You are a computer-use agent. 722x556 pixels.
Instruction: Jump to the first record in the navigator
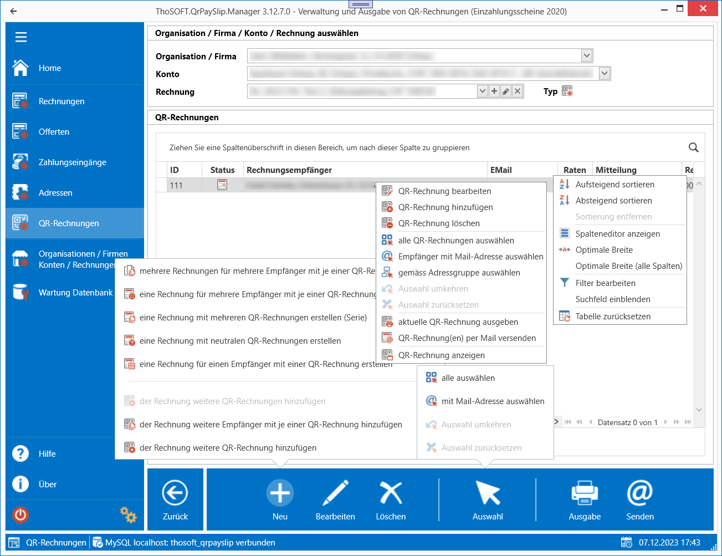pyautogui.click(x=567, y=422)
